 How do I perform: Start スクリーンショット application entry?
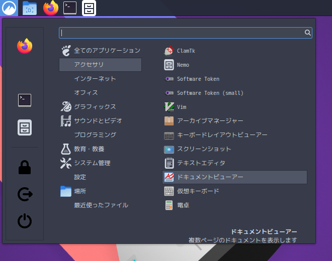pyautogui.click(x=234, y=149)
